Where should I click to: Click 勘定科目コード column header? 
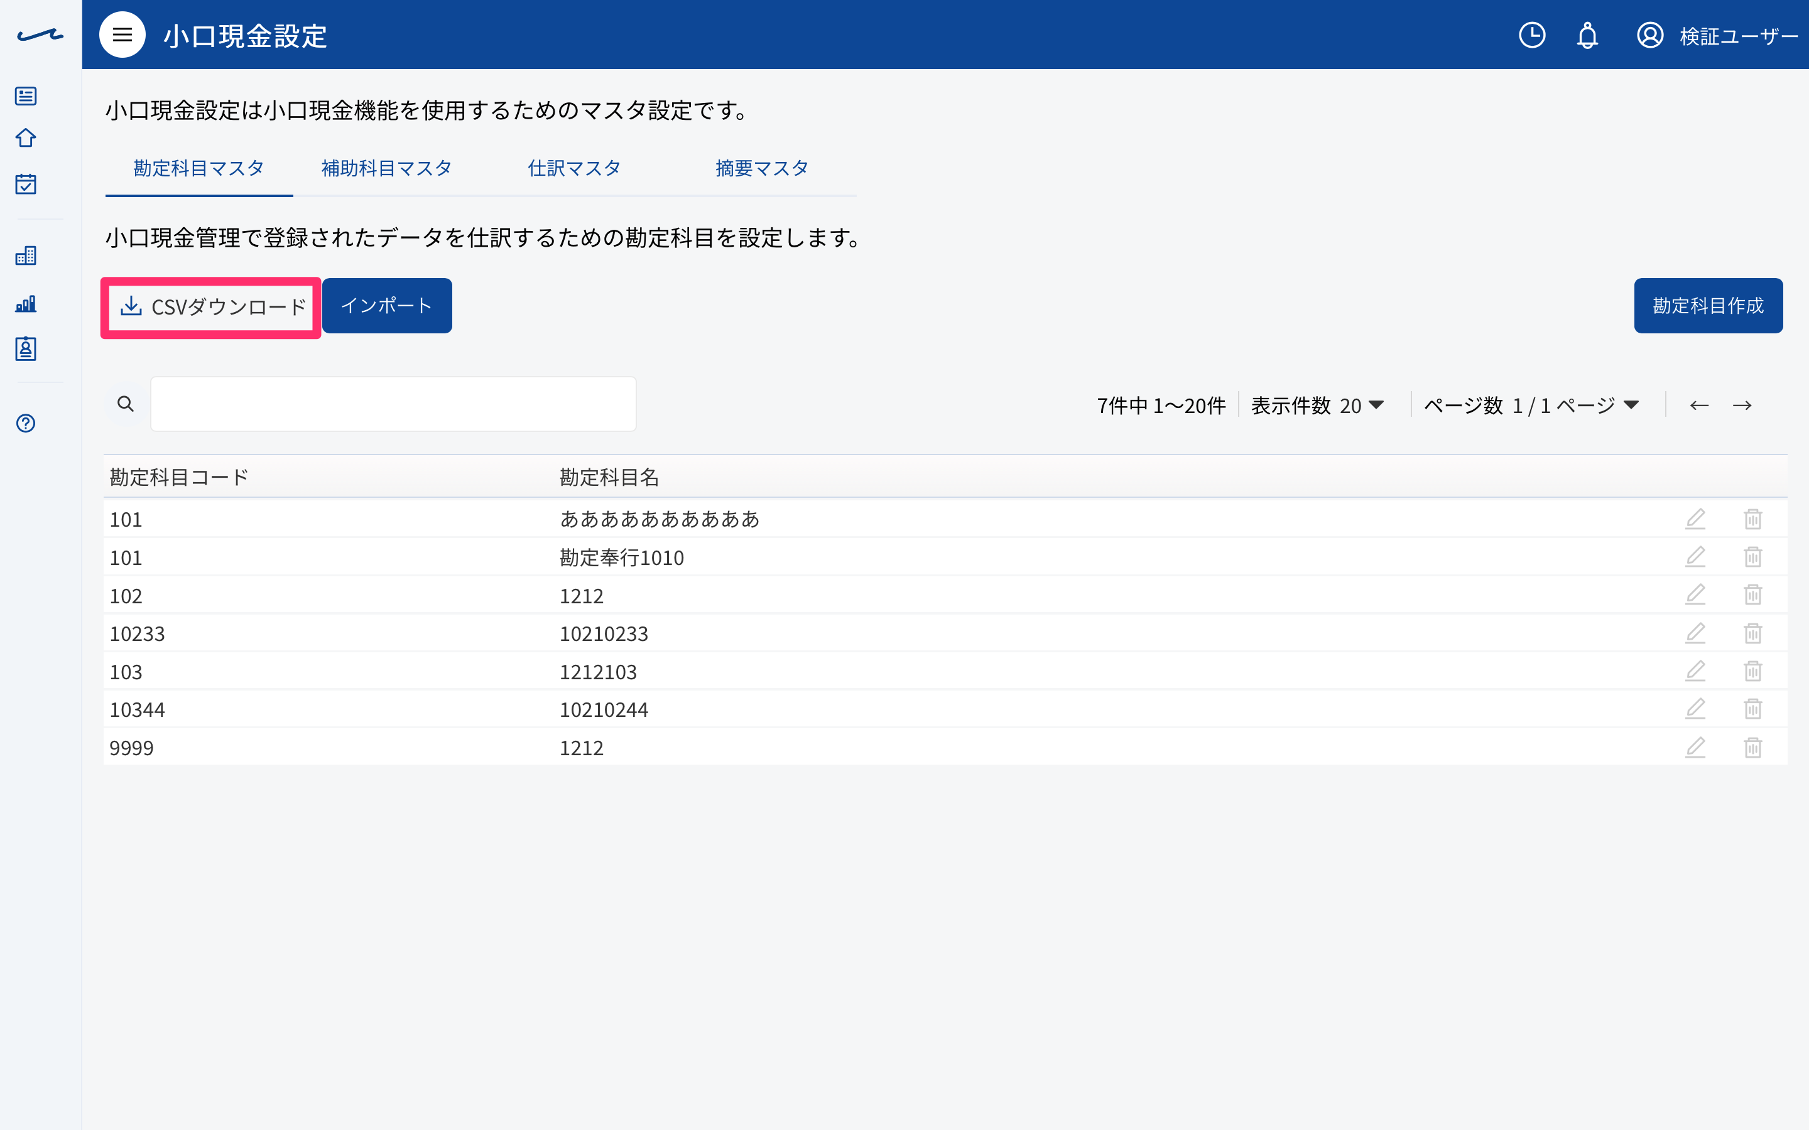click(178, 478)
